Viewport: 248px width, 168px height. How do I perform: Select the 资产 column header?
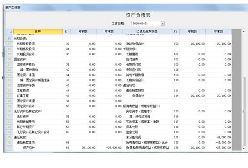(x=38, y=32)
